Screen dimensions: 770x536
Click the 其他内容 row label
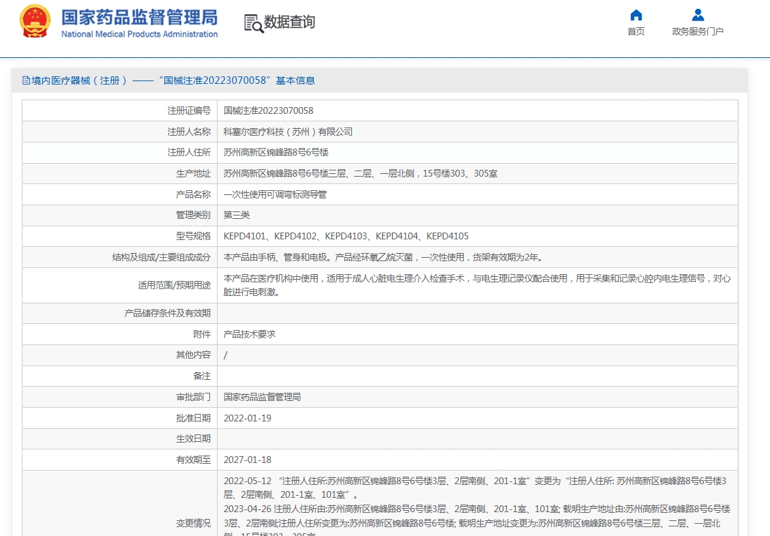tap(194, 355)
